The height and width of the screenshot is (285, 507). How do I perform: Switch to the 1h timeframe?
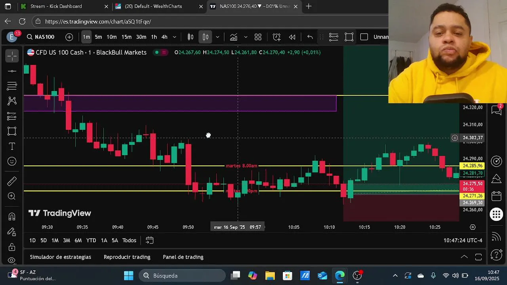[x=154, y=37]
